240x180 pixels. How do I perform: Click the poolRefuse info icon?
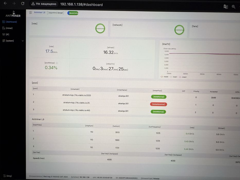[x=57, y=63]
